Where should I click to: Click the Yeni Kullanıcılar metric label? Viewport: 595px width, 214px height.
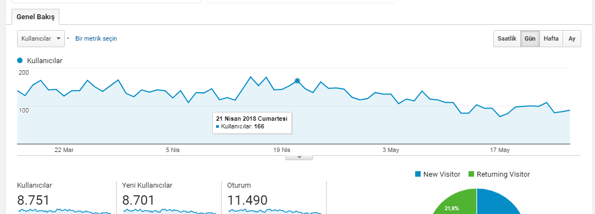(147, 185)
